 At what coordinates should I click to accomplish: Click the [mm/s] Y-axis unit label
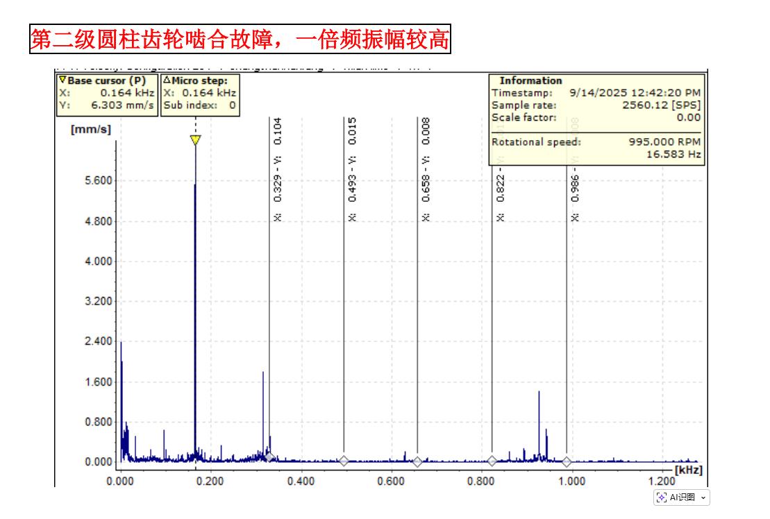pos(90,130)
